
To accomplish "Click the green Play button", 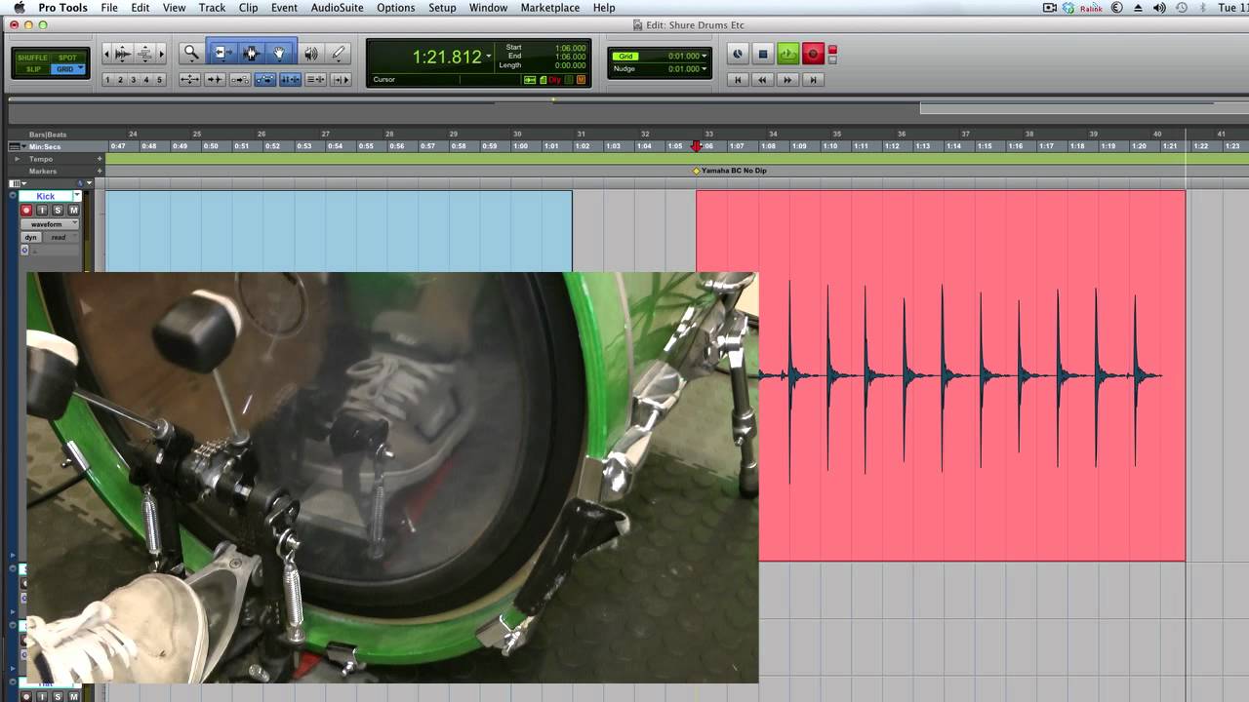I will [x=787, y=54].
